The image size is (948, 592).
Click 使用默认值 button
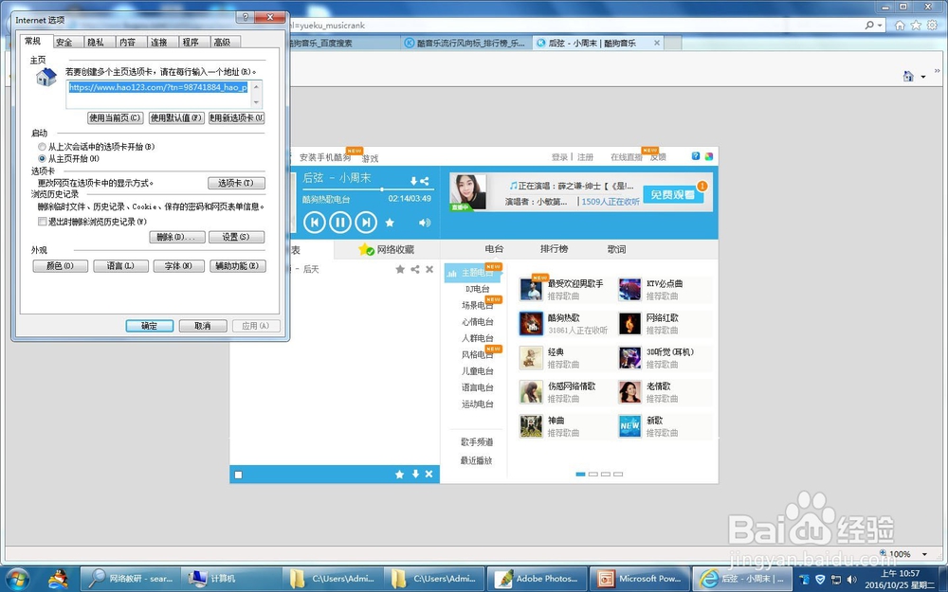point(176,117)
